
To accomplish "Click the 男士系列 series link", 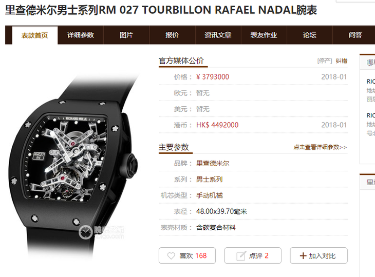I will [209, 180].
